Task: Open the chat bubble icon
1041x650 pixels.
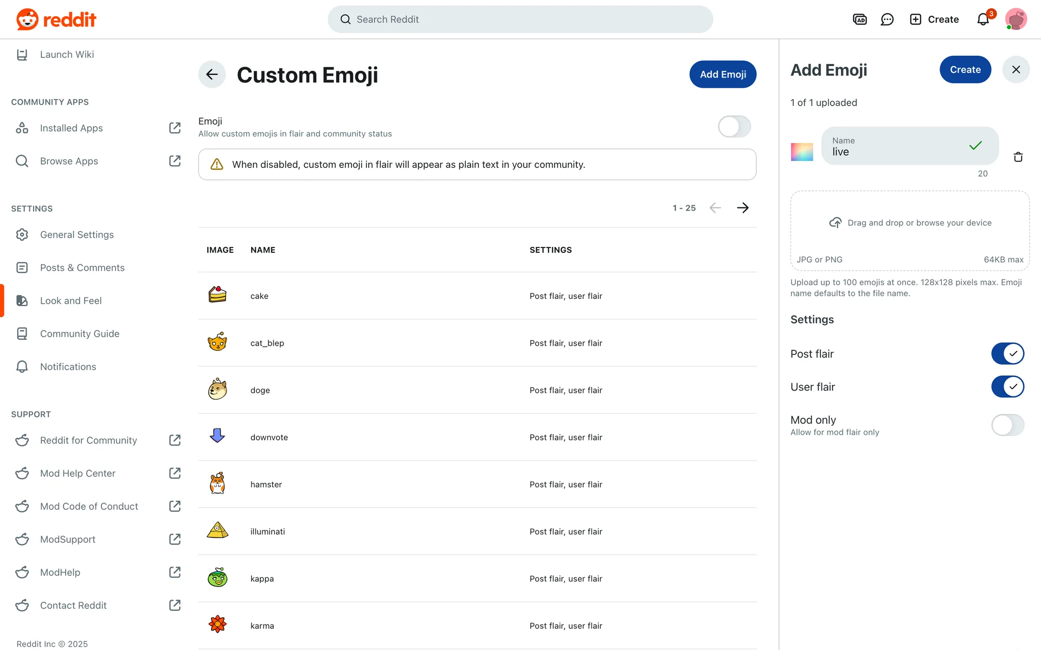Action: [887, 19]
